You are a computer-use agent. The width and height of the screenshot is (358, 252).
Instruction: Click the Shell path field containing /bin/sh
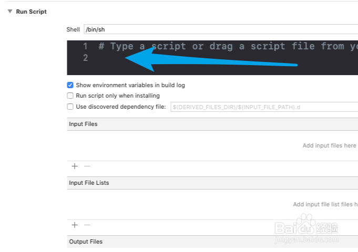click(x=221, y=29)
